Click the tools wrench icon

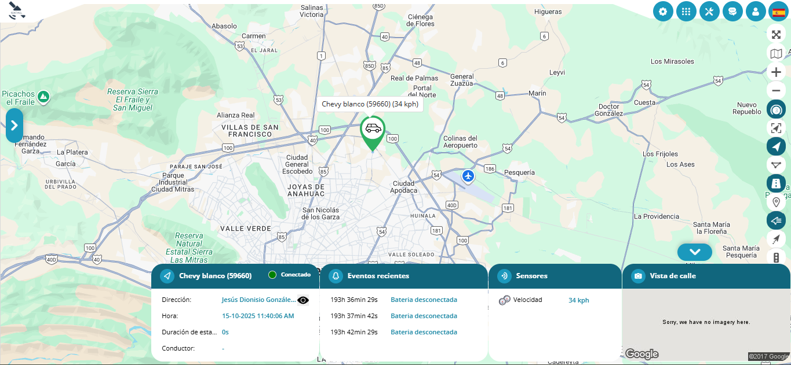coord(709,11)
